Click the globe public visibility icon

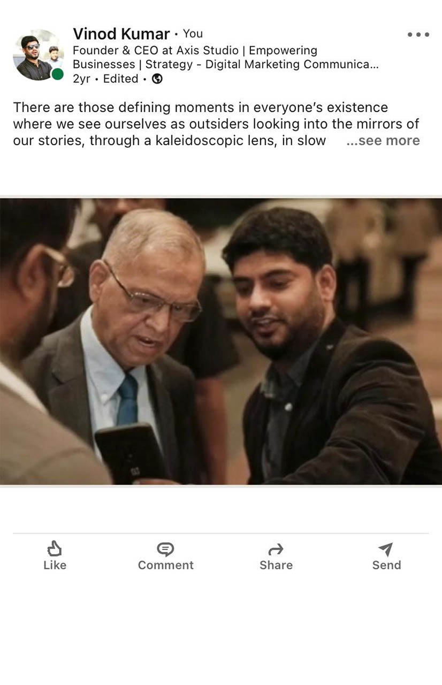[157, 79]
